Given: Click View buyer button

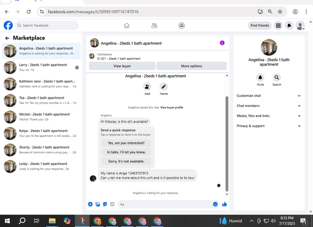Looking at the screenshot, I should (x=122, y=66).
